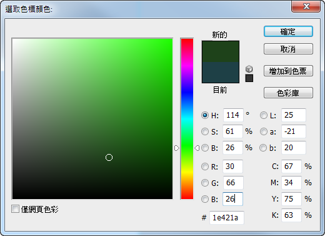Click the dark web-safe color swatch below cube

tap(249, 78)
